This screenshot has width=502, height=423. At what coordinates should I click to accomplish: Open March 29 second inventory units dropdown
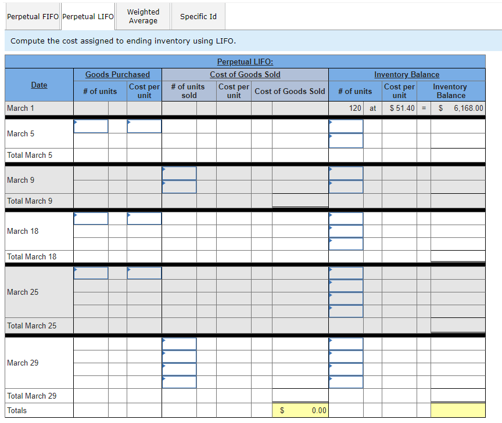346,356
